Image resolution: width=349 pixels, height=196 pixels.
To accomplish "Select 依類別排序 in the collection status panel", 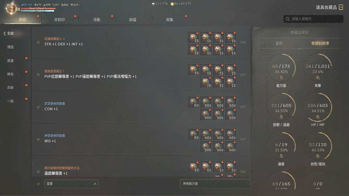I will [320, 43].
